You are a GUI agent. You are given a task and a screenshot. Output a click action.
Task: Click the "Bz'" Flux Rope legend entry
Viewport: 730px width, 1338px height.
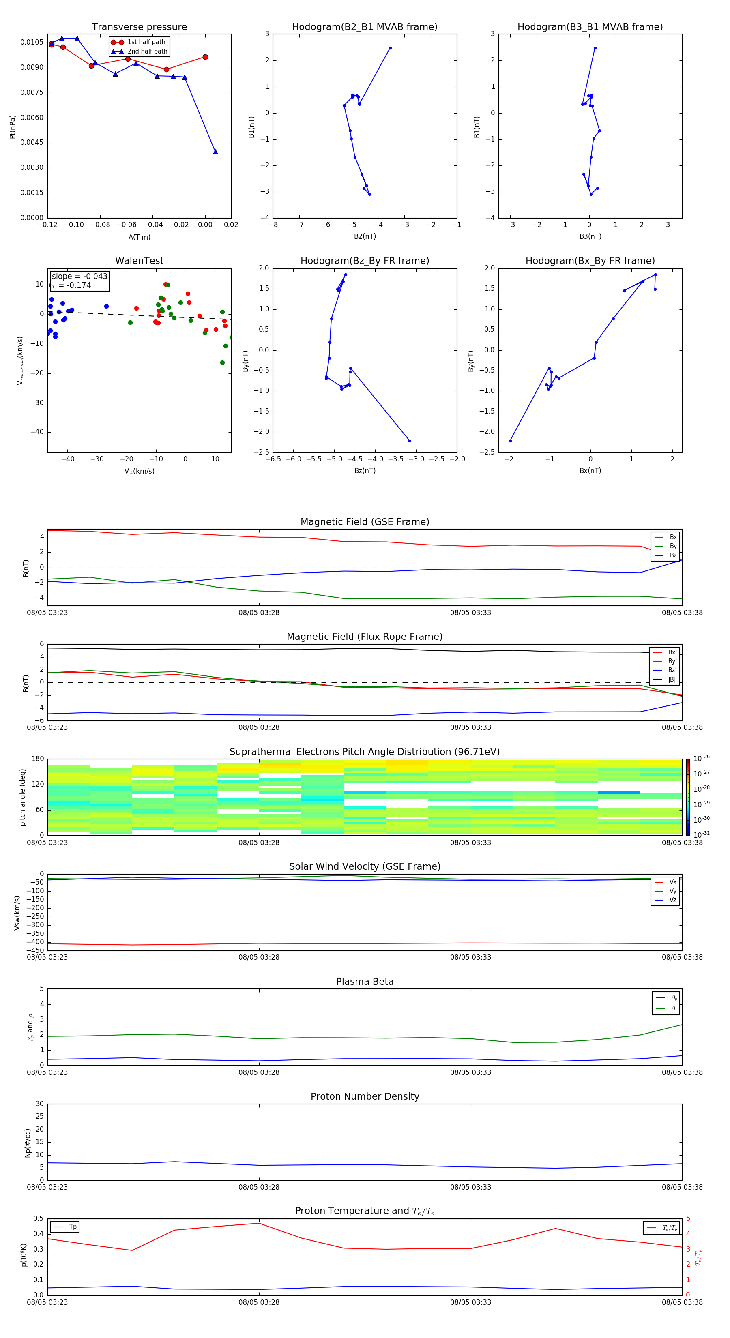pyautogui.click(x=665, y=670)
